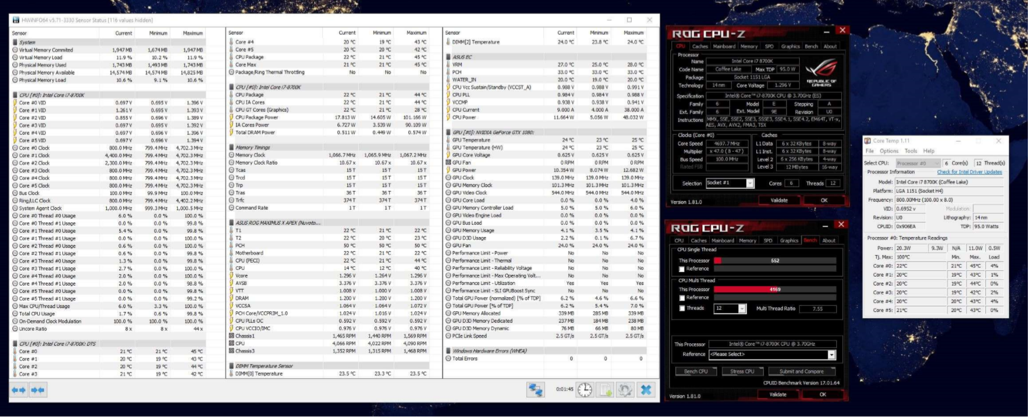Screen dimensions: 1029x420
Task: Switch to Caches tab in CPU-Z processor window
Action: coord(699,47)
